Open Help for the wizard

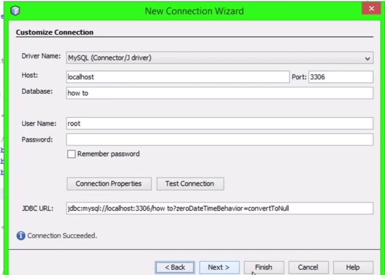click(353, 267)
